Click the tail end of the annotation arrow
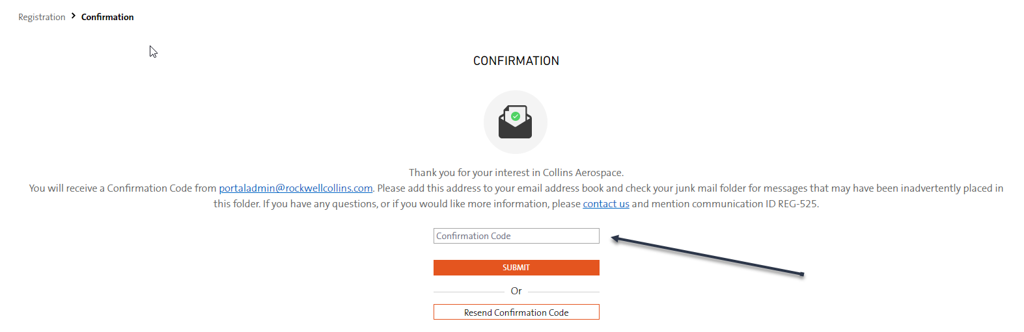Screen dimensions: 1024x332 point(801,274)
